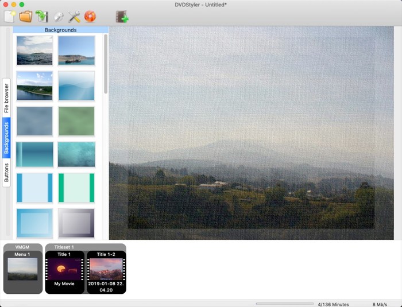Viewport: 402px width, 307px height.
Task: Select the Title 1-2 clip thumbnail
Action: 106,269
